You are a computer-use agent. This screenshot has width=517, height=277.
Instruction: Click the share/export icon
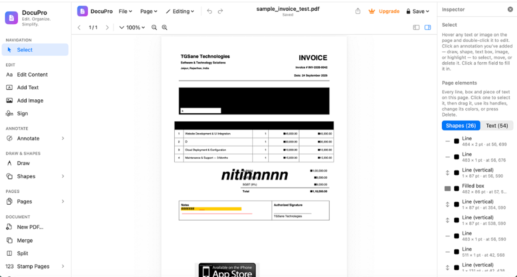coord(357,11)
